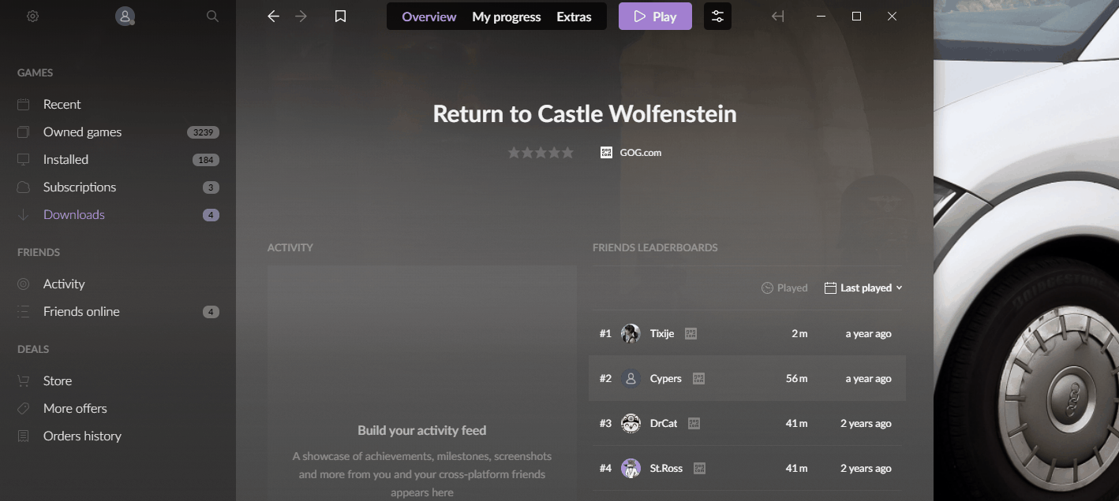Open Tixije's profile name link
The height and width of the screenshot is (501, 1119).
662,333
